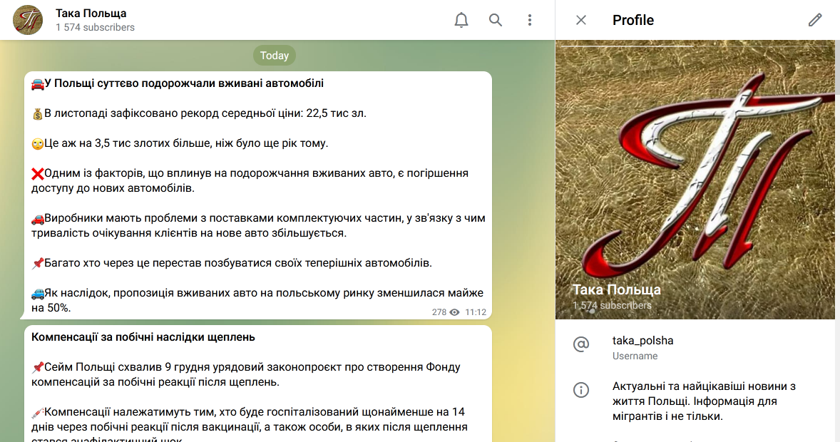Copy the taka_polsha username

pos(643,341)
